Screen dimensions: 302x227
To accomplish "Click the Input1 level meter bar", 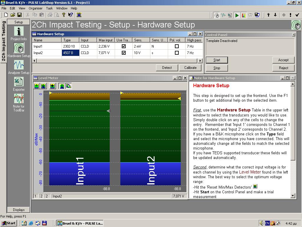I will [79, 139].
